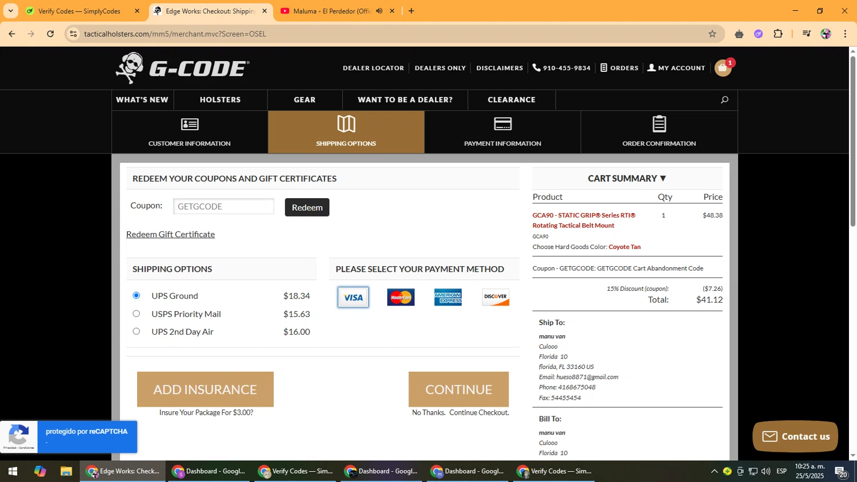Open Edge Works Chrome window in taskbar
The height and width of the screenshot is (482, 857).
(x=123, y=471)
